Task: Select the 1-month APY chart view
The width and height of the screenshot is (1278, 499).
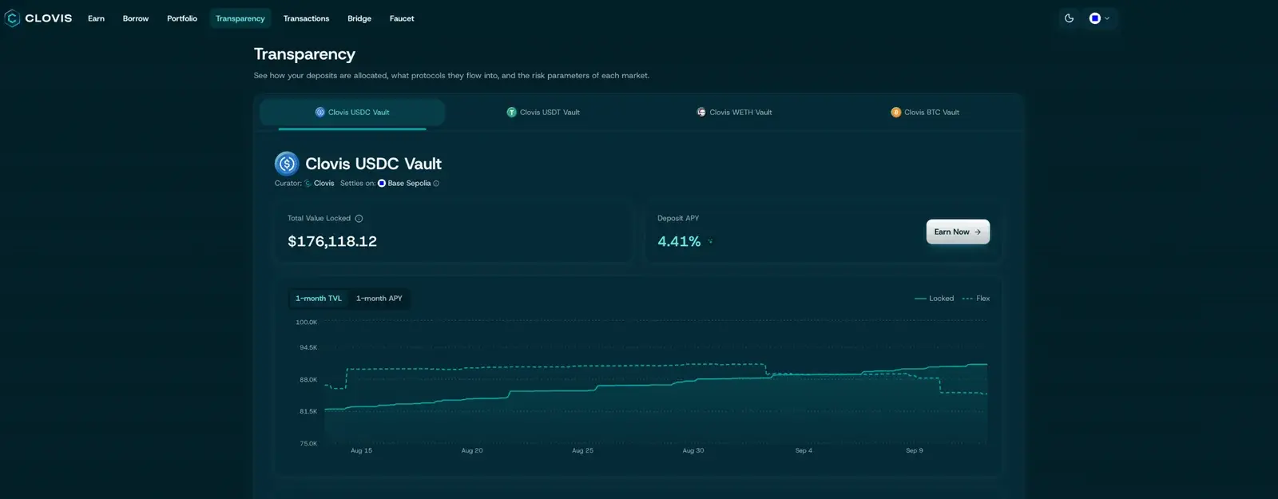Action: coord(379,299)
